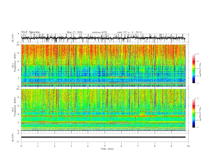Click the ch.2 spectrogram panel
The image size is (212, 164).
point(103,110)
